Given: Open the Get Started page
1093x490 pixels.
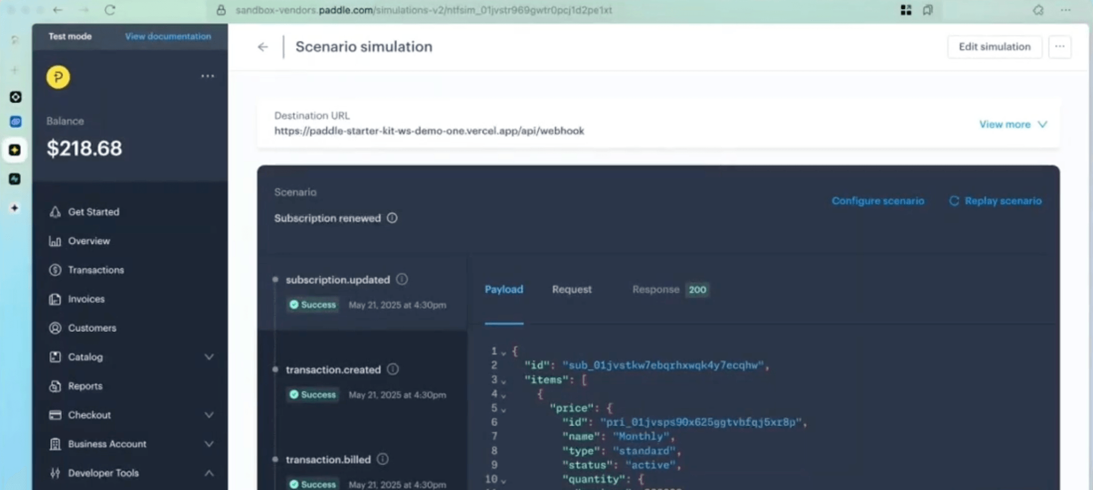Looking at the screenshot, I should pos(94,212).
